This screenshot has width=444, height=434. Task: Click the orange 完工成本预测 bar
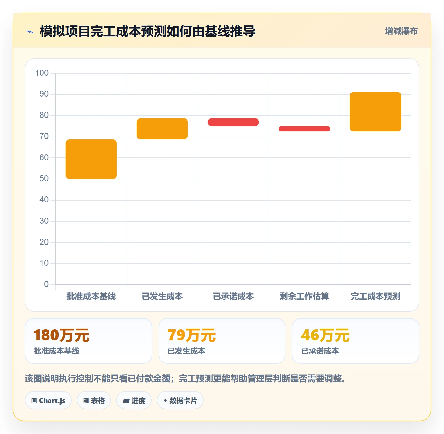[x=375, y=112]
